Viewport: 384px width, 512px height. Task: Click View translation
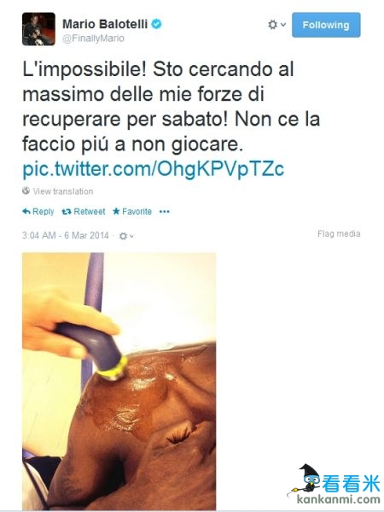point(63,191)
